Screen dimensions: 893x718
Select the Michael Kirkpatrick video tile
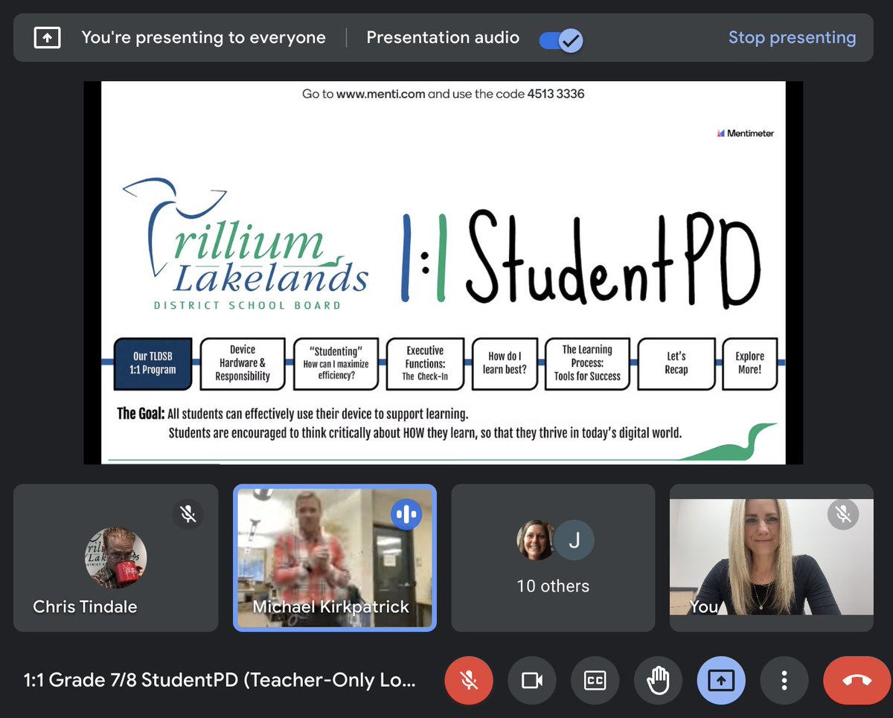pyautogui.click(x=335, y=558)
